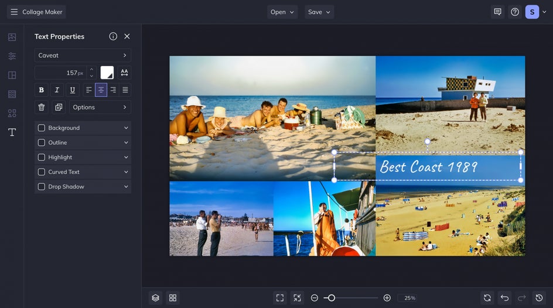Toggle the Curved Text checkbox

coord(42,172)
